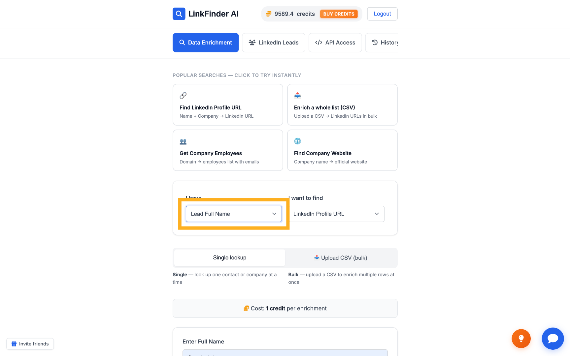This screenshot has height=356, width=570.
Task: Click the people icon in Get Company Employees card
Action: coord(183,141)
